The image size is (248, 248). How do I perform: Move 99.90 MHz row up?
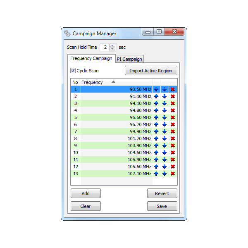pyautogui.click(x=156, y=131)
